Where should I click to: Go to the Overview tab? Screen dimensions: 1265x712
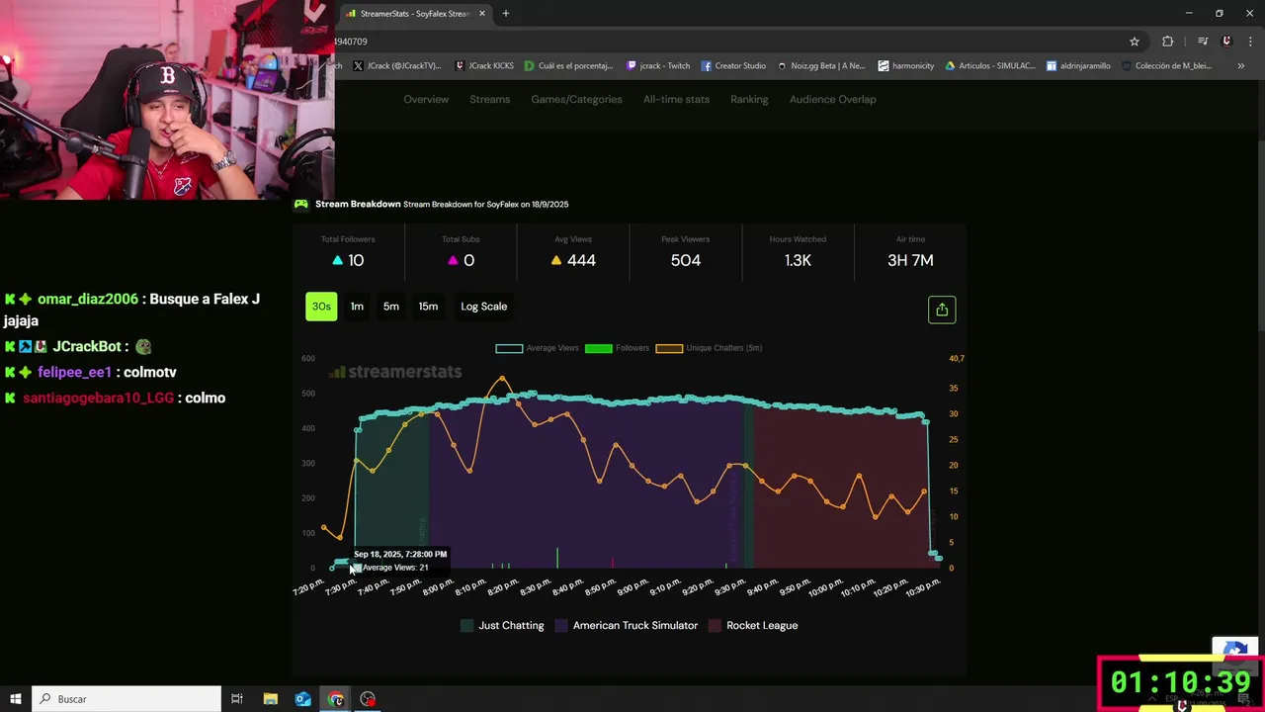426,99
